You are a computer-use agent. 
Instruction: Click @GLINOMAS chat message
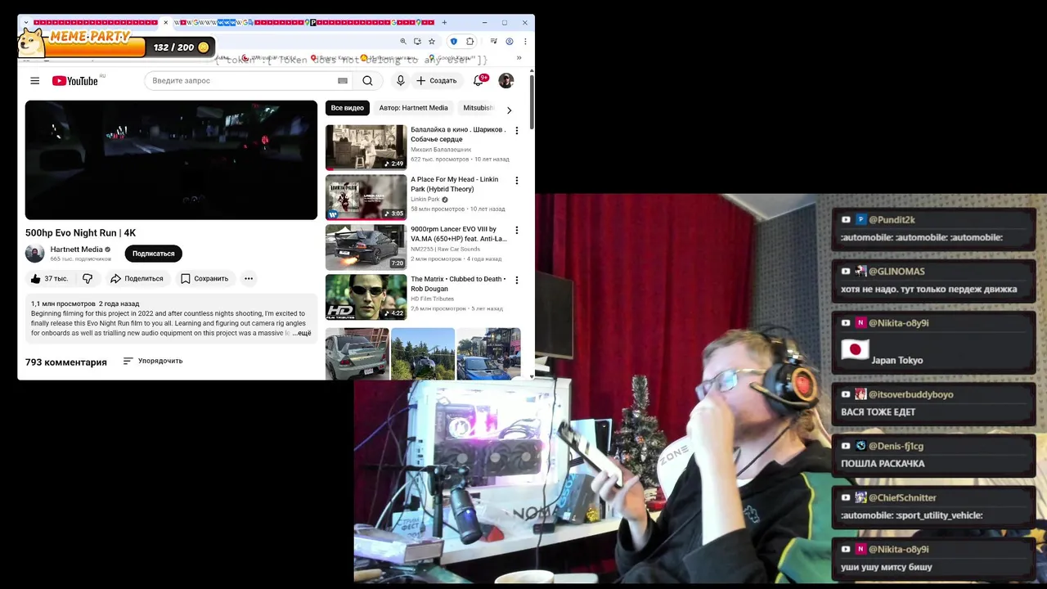[932, 280]
